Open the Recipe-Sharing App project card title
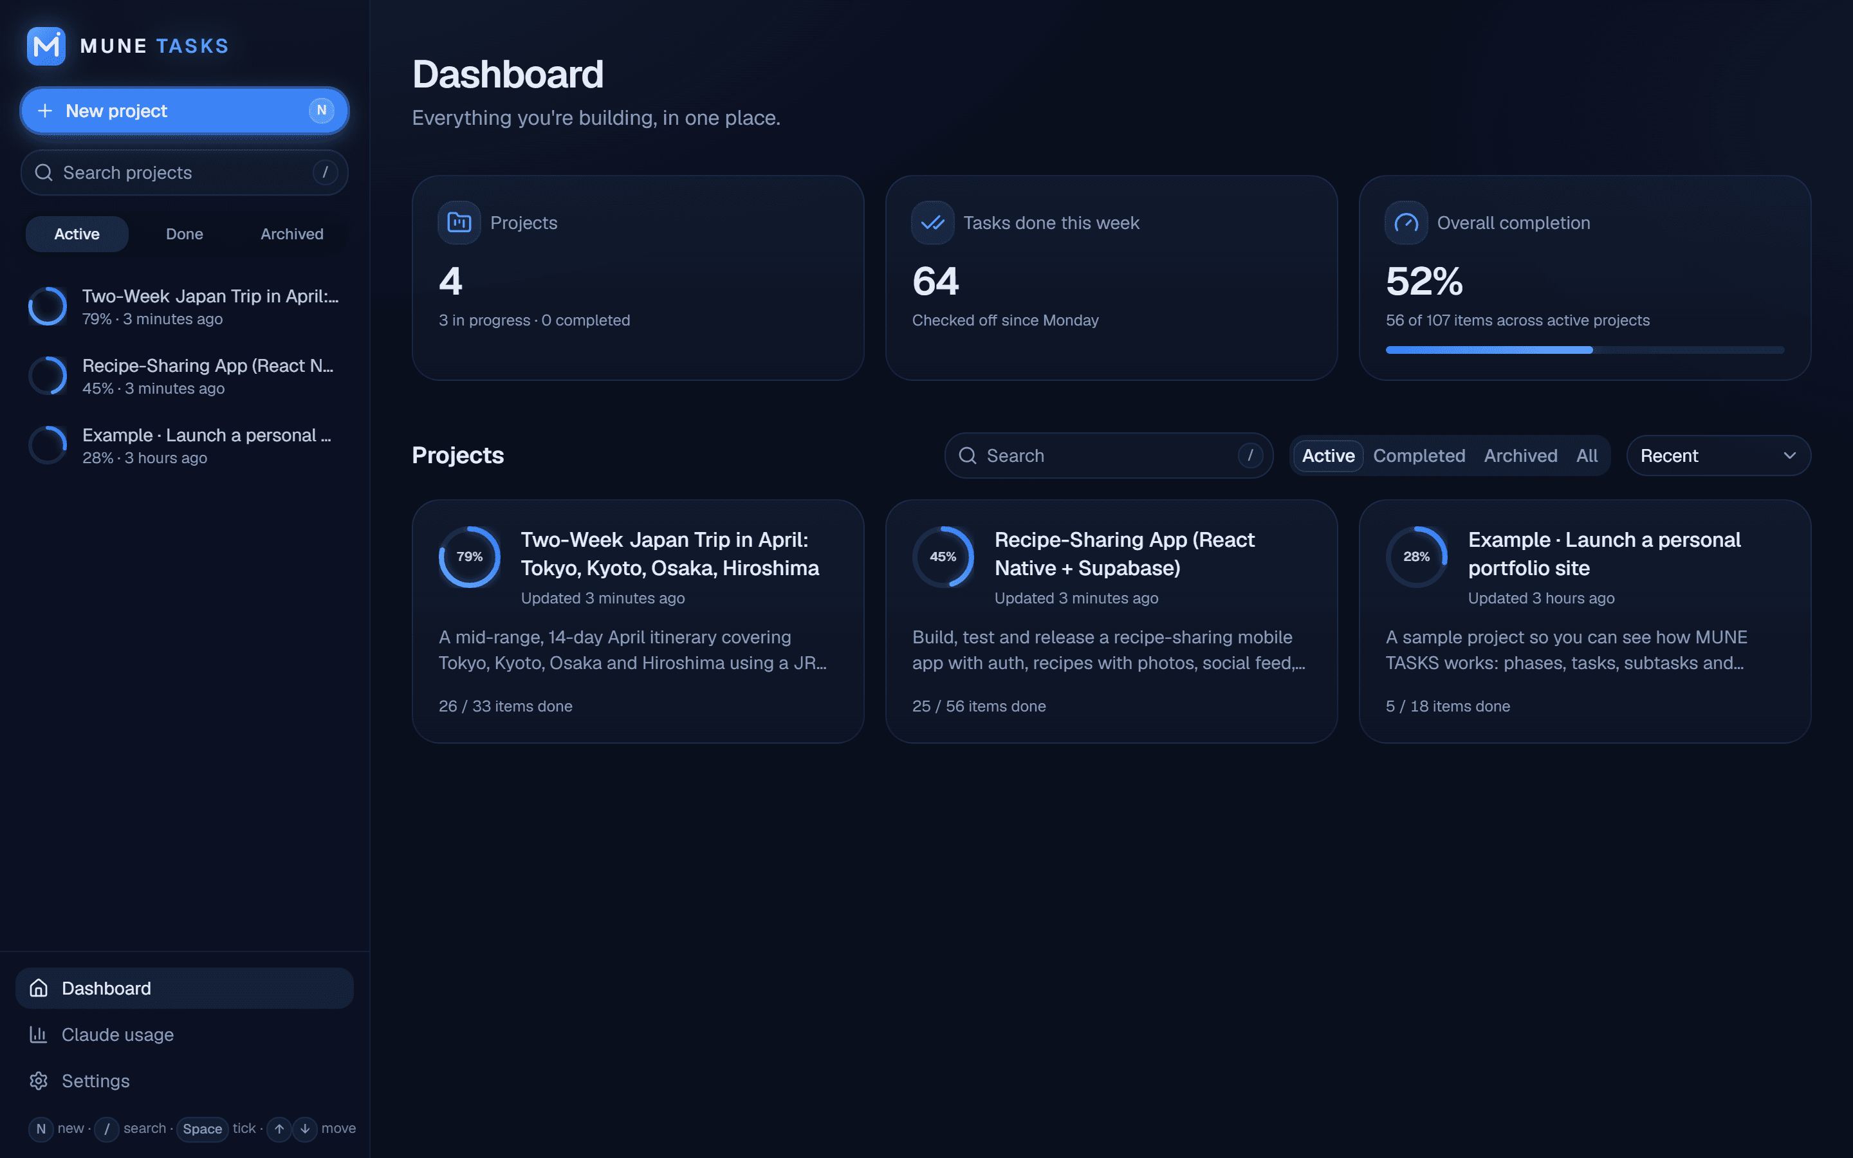This screenshot has width=1853, height=1158. click(1124, 554)
